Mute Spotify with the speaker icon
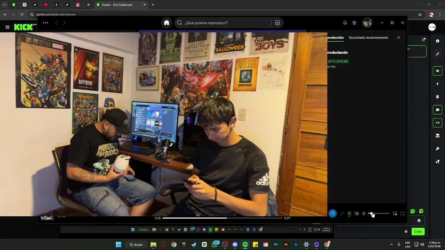The height and width of the screenshot is (250, 445). (364, 214)
